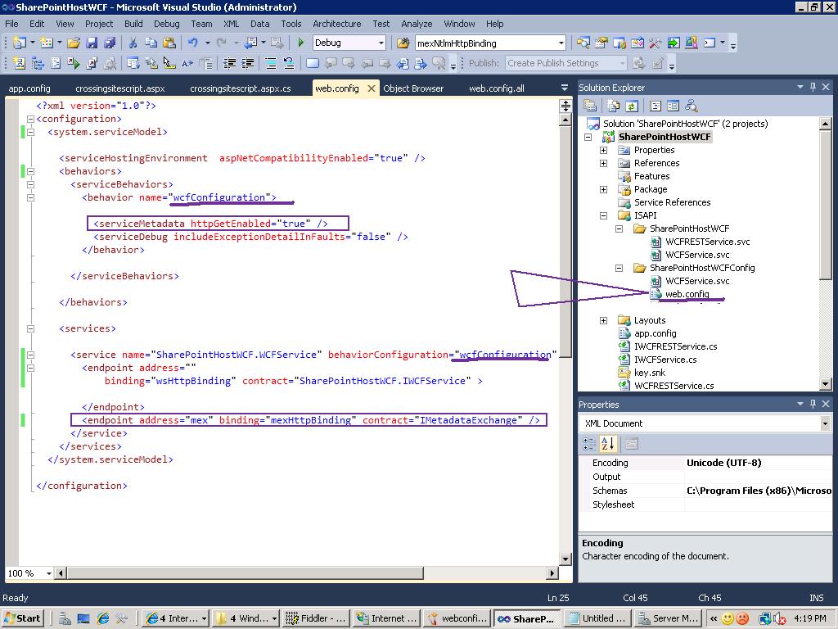Click the Paste clipboard icon
This screenshot has height=629, width=838.
169,43
